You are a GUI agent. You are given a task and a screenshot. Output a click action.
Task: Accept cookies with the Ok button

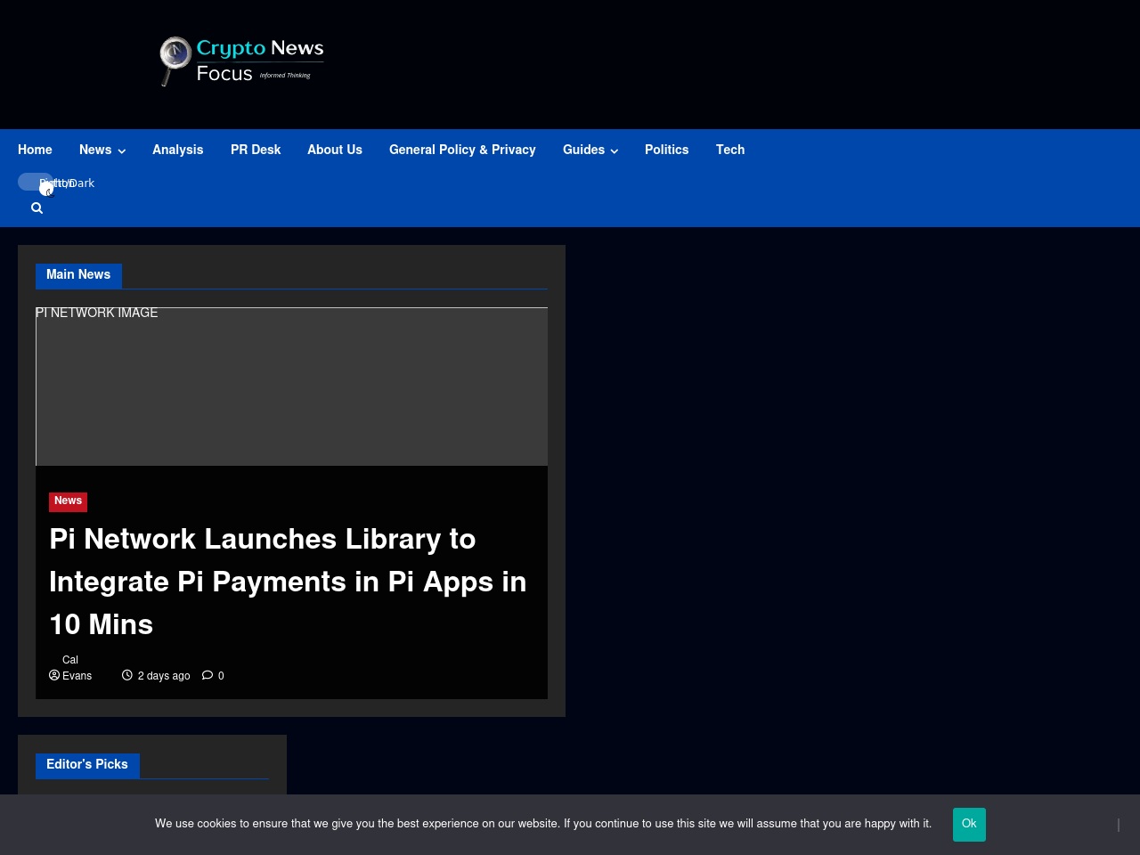[969, 825]
